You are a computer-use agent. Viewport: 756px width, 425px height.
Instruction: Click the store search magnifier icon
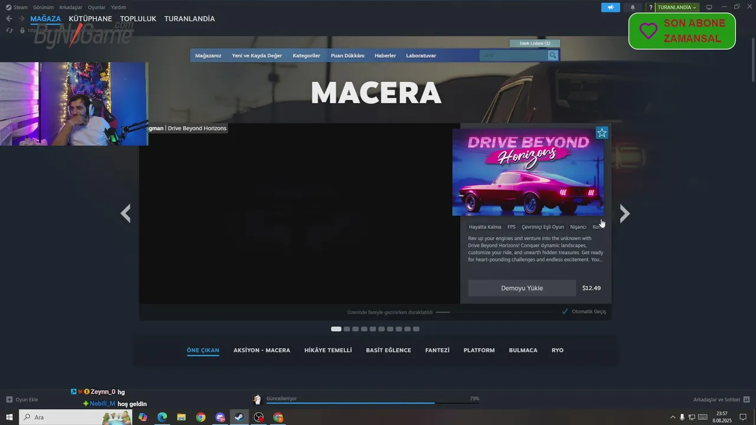553,55
